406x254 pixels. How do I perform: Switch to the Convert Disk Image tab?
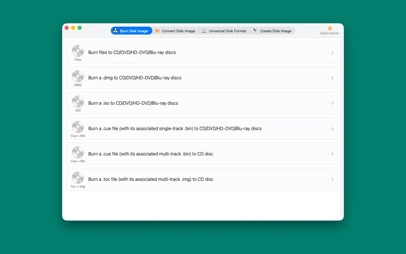175,30
